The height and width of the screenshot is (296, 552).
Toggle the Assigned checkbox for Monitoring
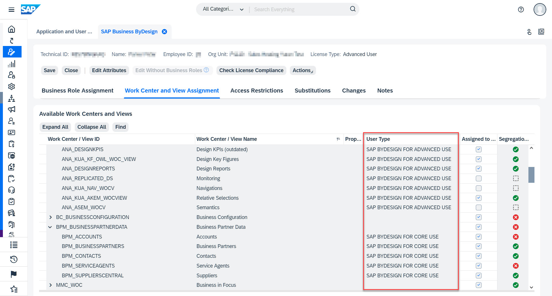(x=479, y=178)
